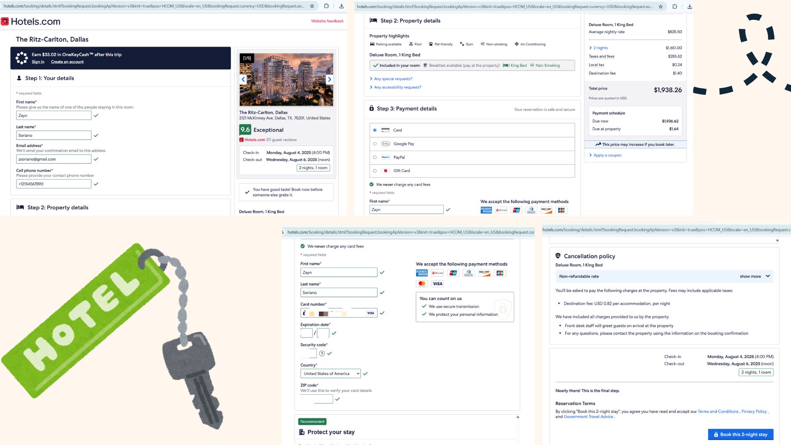Click the First name field in Step 1
The image size is (791, 445).
click(x=54, y=115)
